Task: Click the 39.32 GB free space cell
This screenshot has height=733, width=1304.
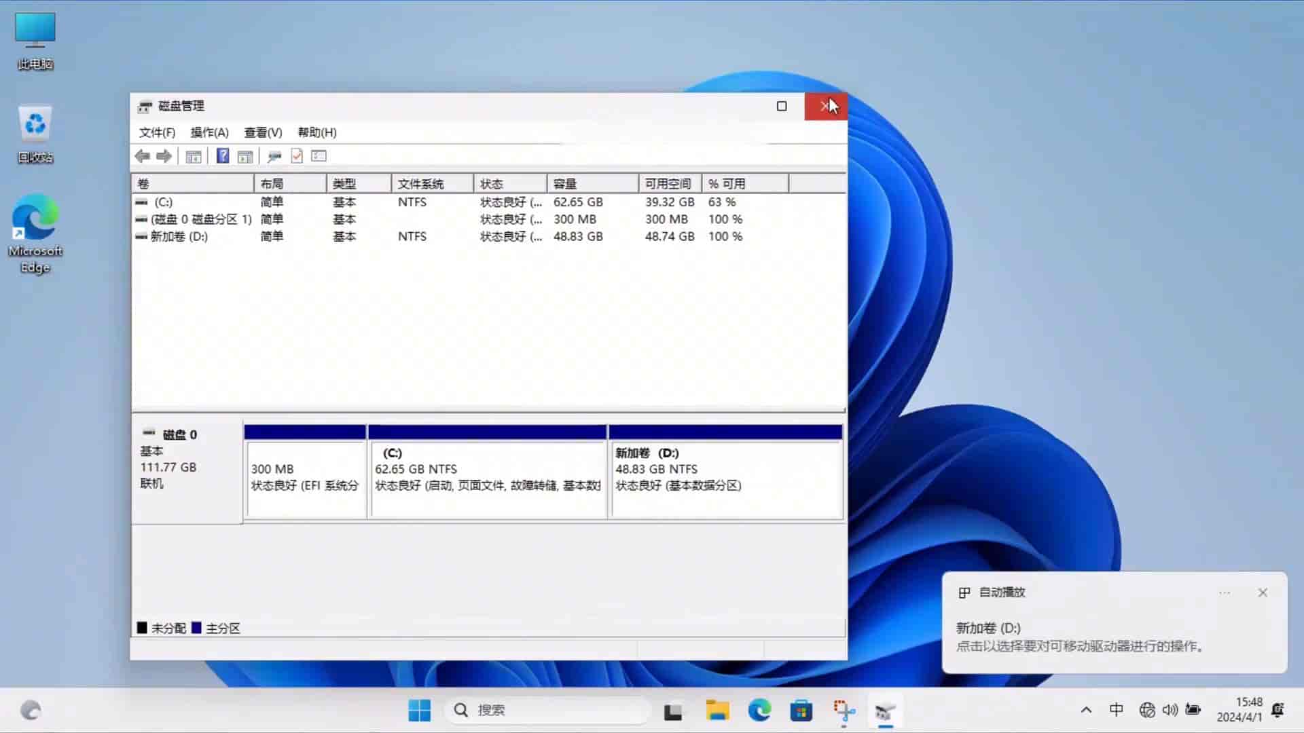Action: point(670,202)
